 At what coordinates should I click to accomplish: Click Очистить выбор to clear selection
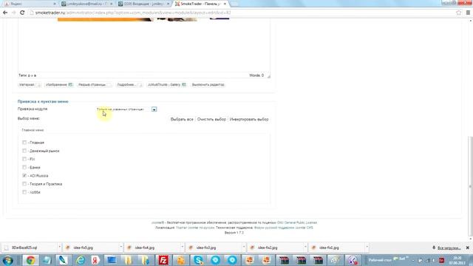[x=211, y=120]
